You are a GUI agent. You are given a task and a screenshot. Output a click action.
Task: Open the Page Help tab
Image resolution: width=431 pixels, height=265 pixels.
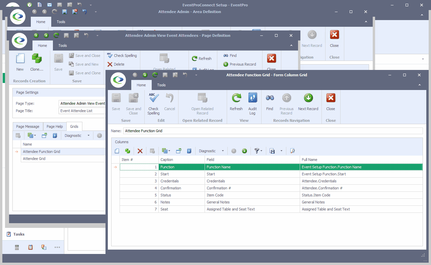pos(55,126)
